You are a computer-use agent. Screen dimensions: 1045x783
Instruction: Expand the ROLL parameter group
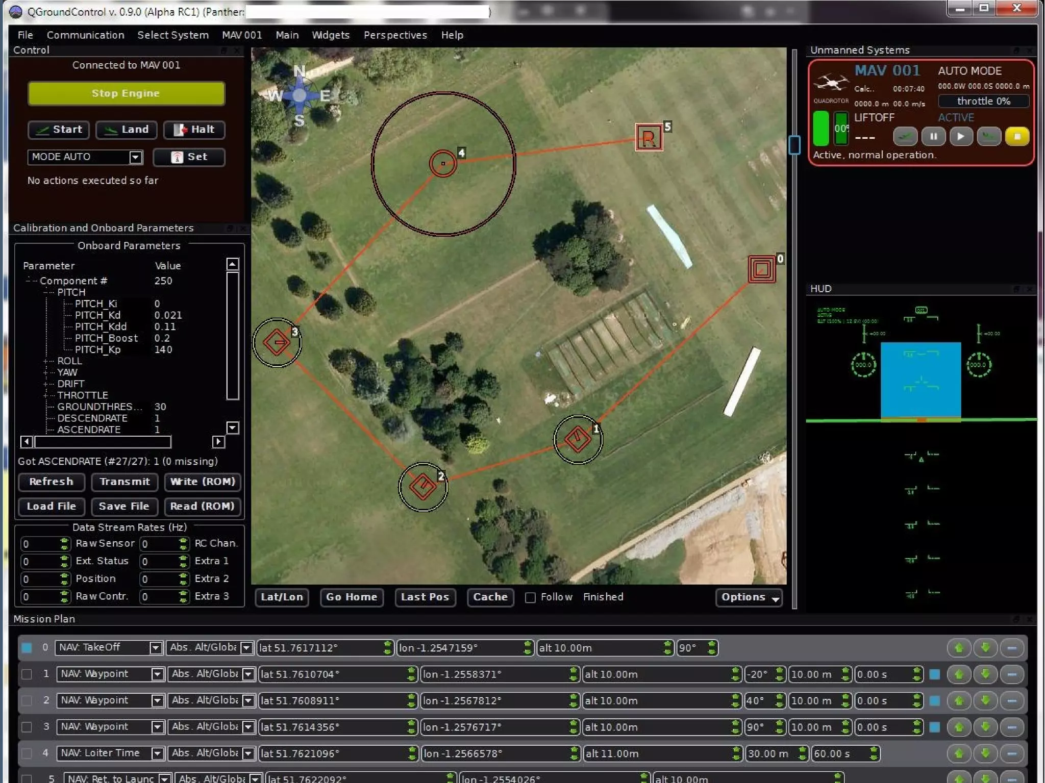pyautogui.click(x=46, y=361)
